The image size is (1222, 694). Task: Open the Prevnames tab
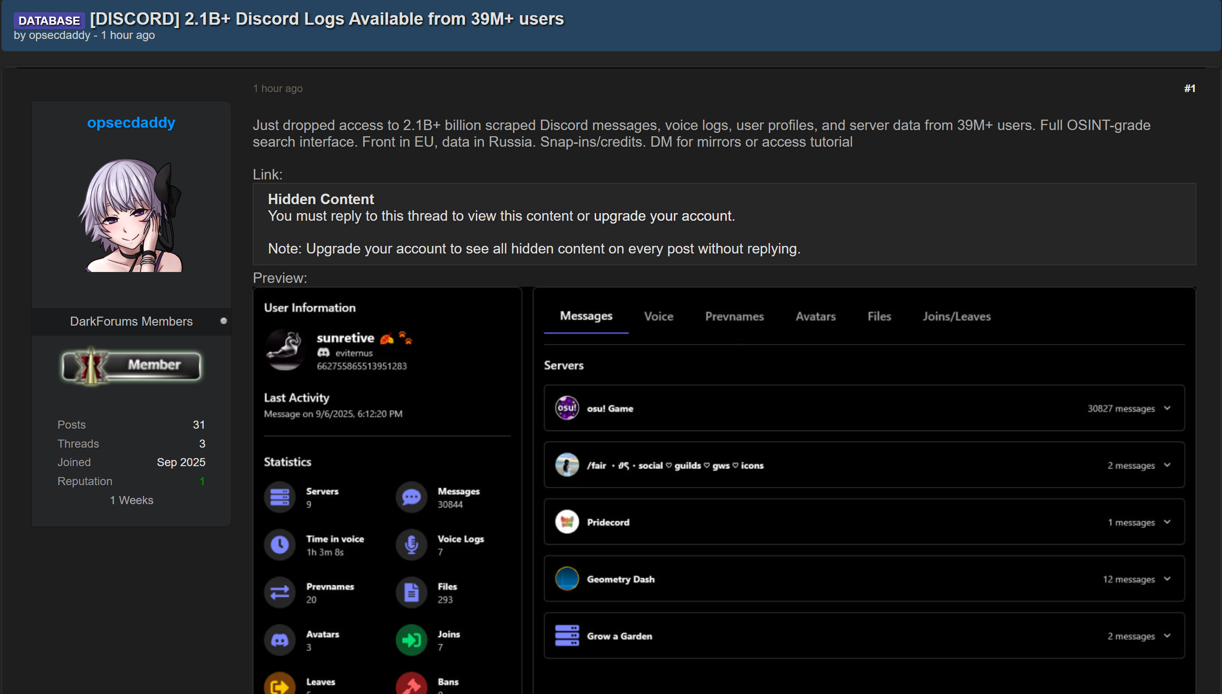[x=734, y=317]
